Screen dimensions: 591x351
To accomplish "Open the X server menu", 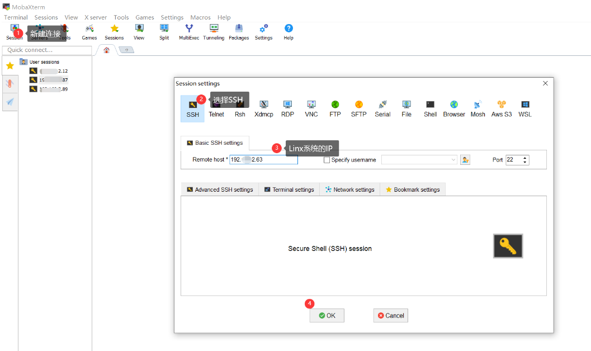I will coord(96,17).
